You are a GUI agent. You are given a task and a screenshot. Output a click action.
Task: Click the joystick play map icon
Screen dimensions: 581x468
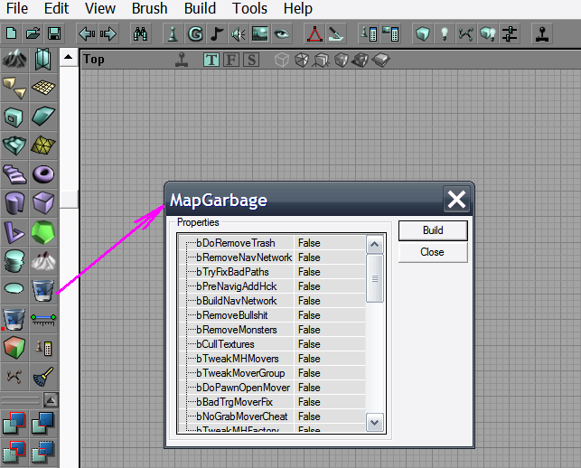click(x=541, y=34)
